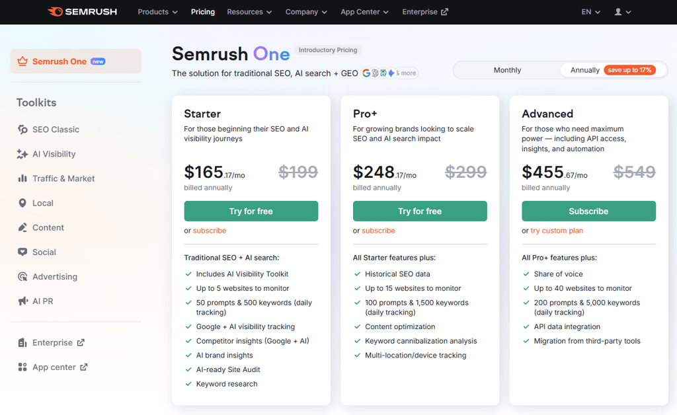Click the Semrush One crown icon
The height and width of the screenshot is (415, 677).
point(22,61)
